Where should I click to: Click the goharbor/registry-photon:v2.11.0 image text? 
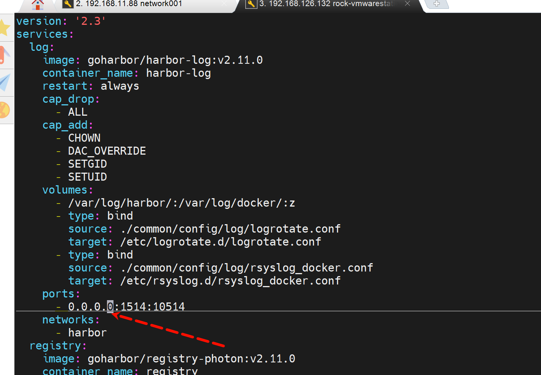(x=191, y=359)
